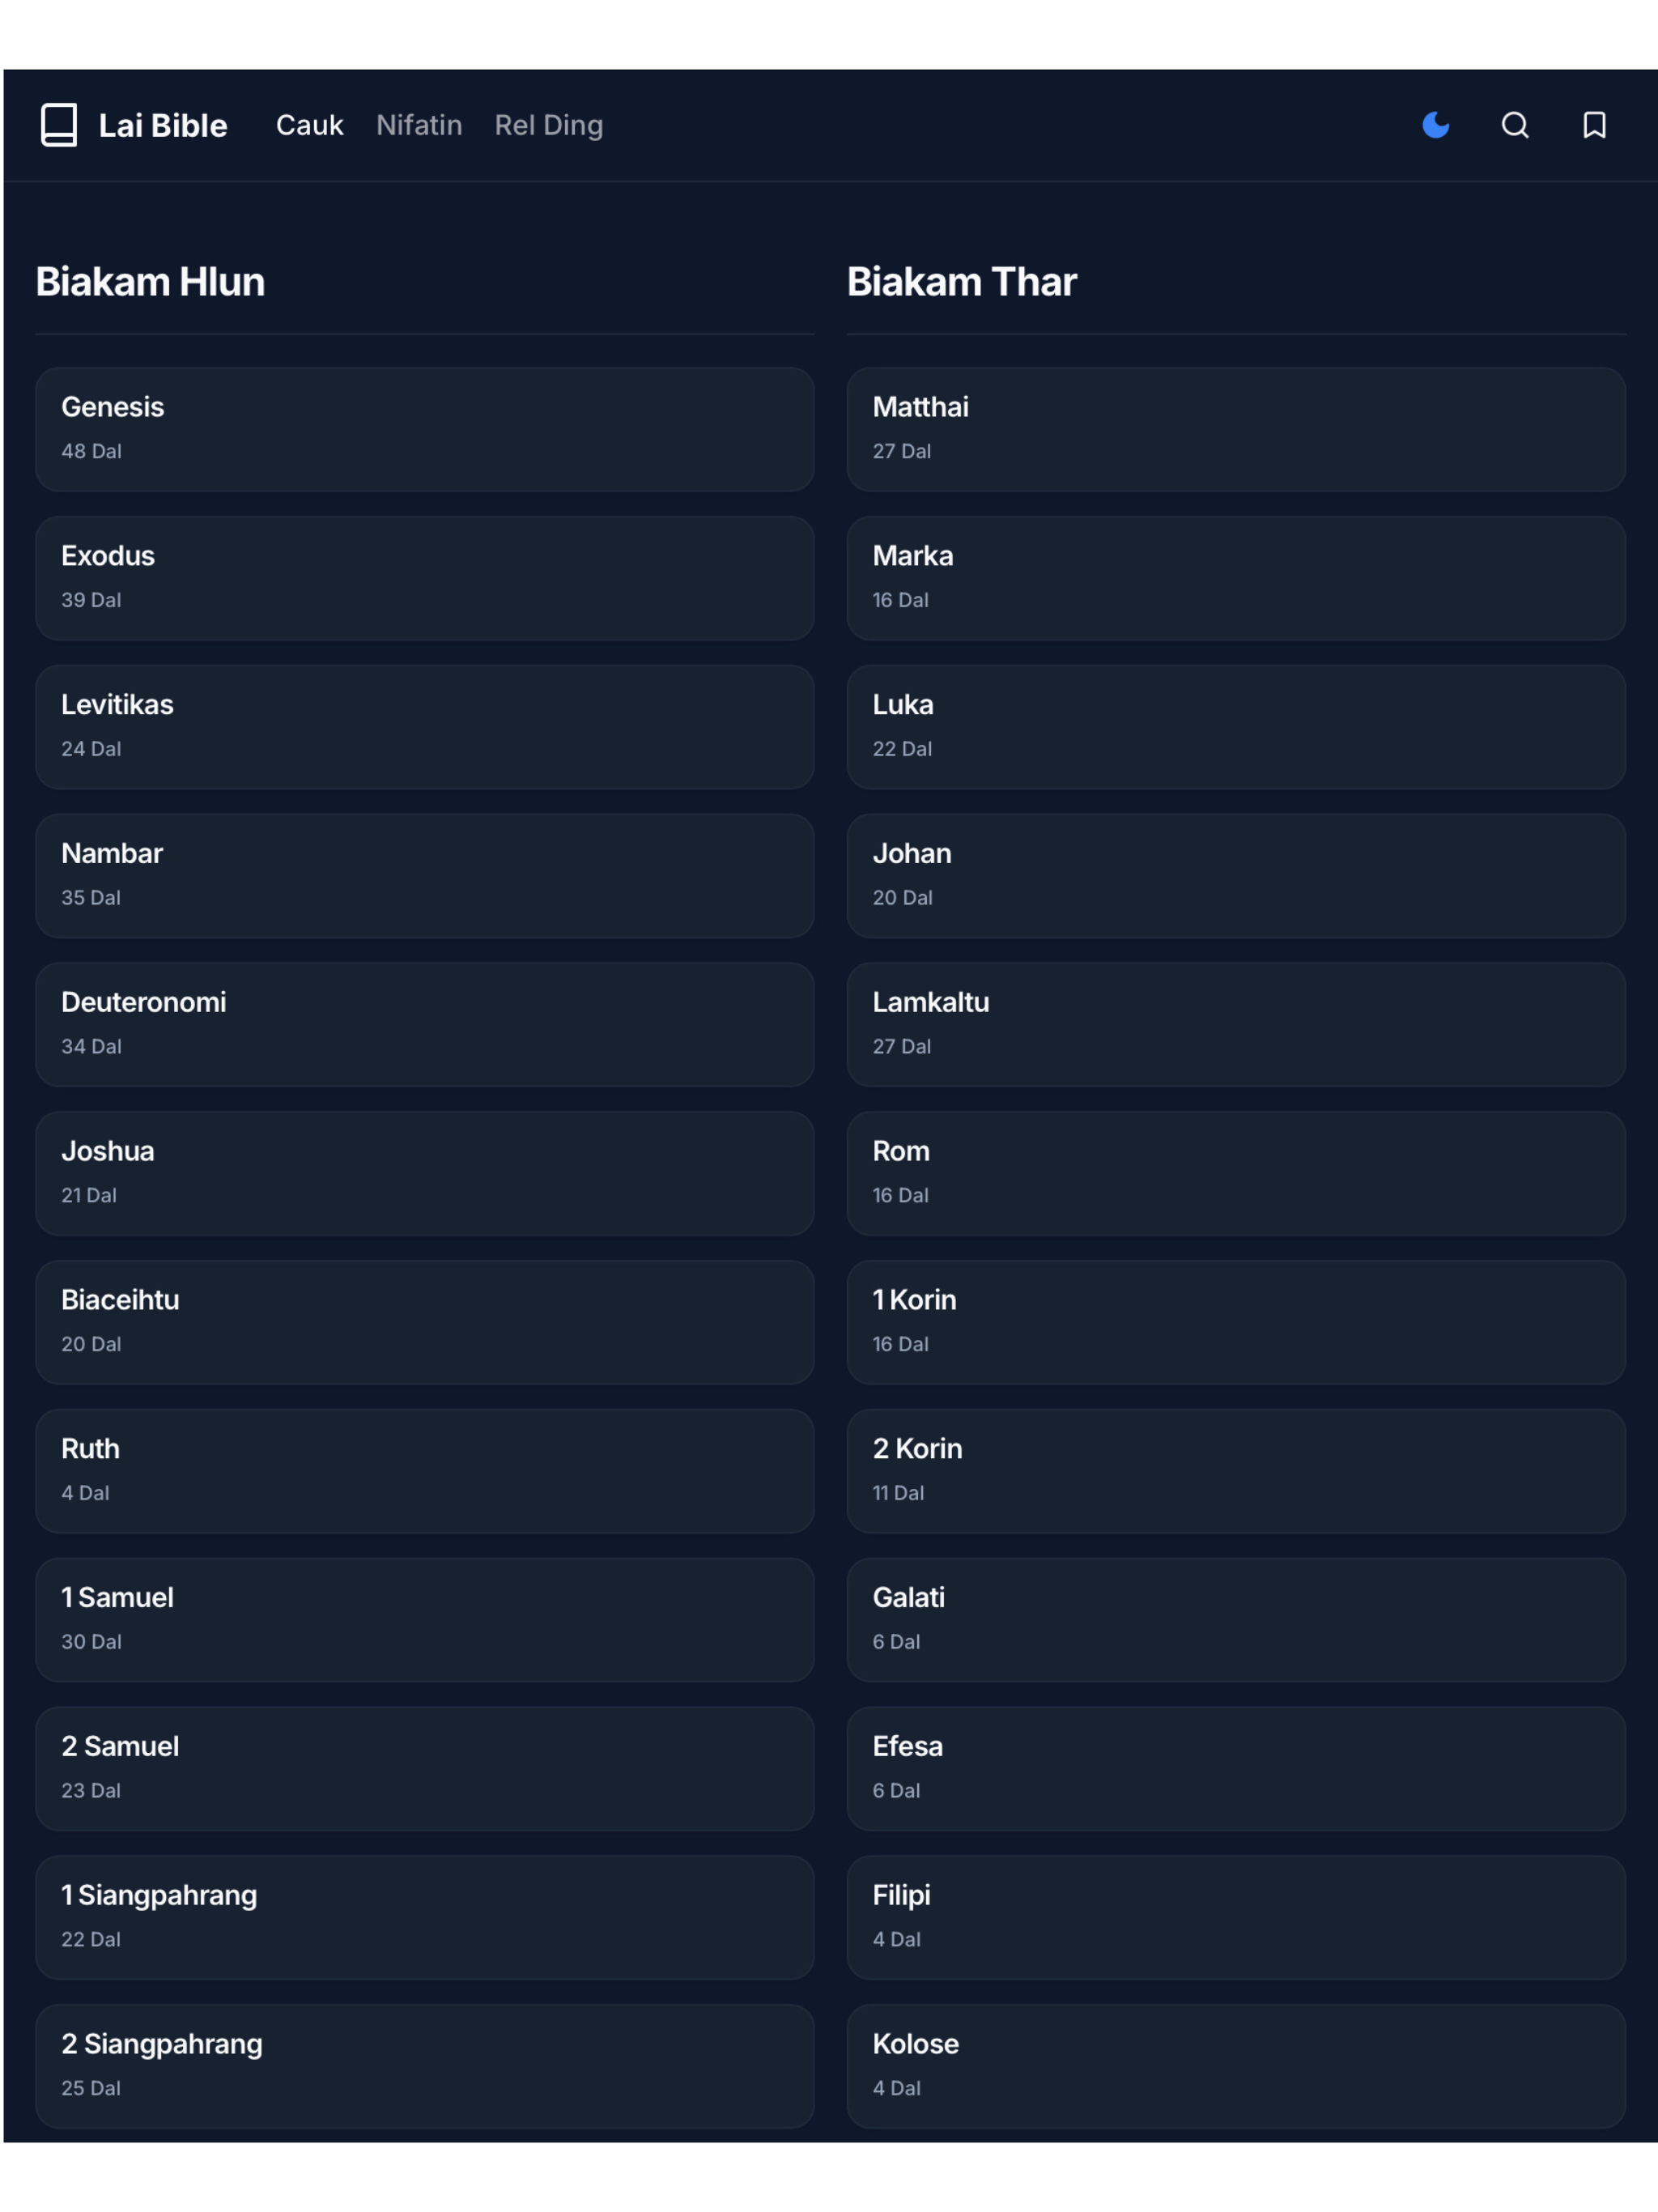Choose the Luka book
Screen dimensions: 1658x2212
point(1236,727)
